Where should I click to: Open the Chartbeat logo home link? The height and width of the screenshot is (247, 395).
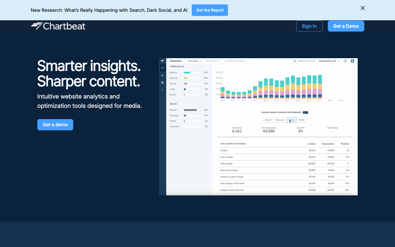tap(58, 26)
